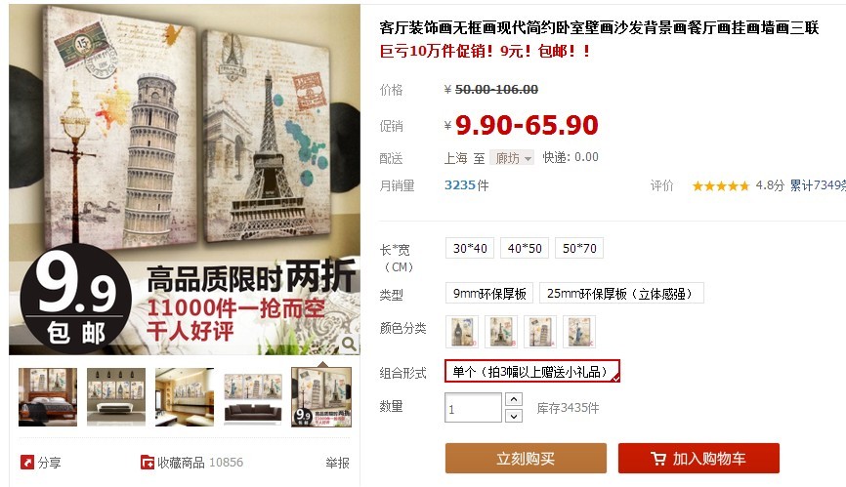Choose the first color swatch (Big Ben)
Screen dimensions: 846x487
462,331
